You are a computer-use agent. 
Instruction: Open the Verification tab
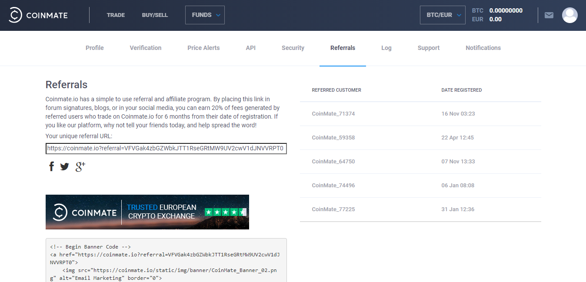pyautogui.click(x=145, y=48)
